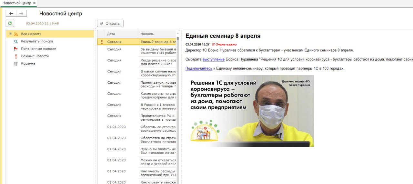This screenshot has height=184, width=413.
Task: Select news starting with За выдачу бывшей
Action: coord(137,51)
